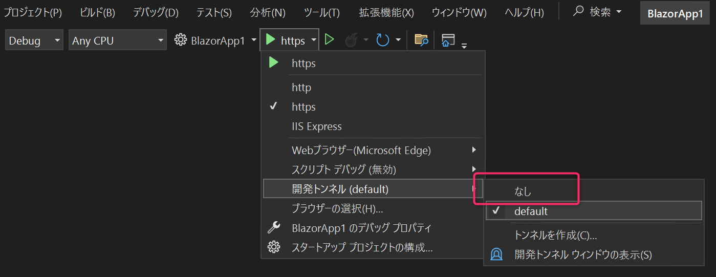Screen dimensions: 716x277
Task: Click the 検索 search box
Action: coord(597,12)
